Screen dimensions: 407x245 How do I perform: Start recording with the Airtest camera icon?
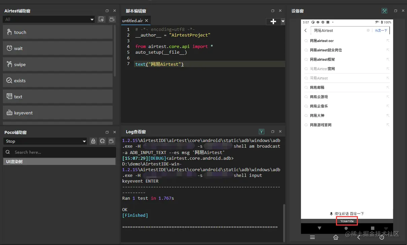point(111,19)
